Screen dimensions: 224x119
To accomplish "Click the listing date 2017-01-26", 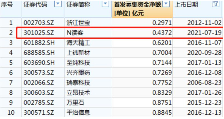I will 204,93.
